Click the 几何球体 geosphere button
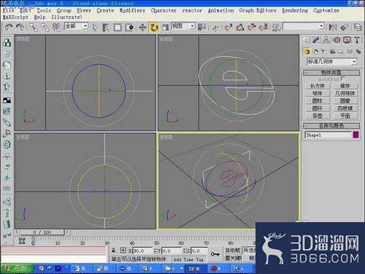The height and width of the screenshot is (274, 365). 345,94
